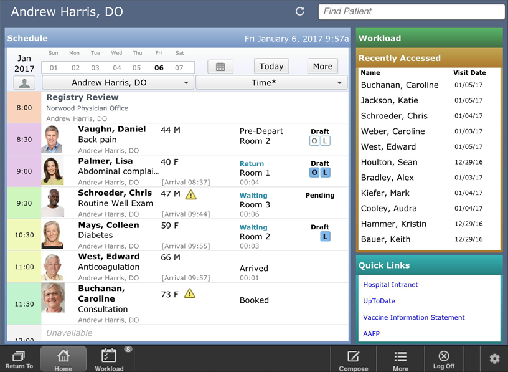Click the refresh icon beside Find Patient

point(300,12)
